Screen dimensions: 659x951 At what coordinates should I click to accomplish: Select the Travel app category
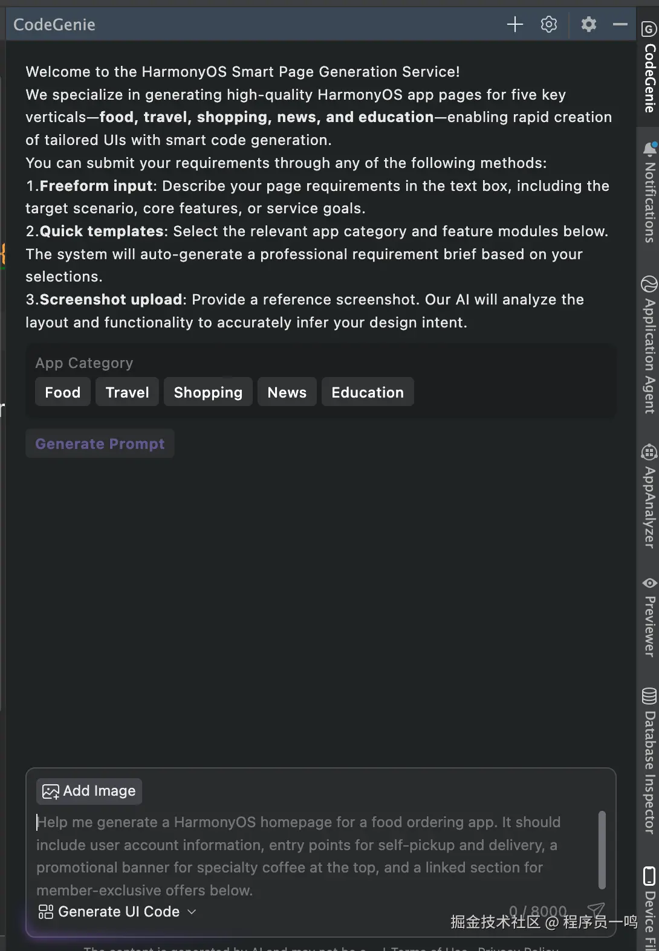pos(127,392)
